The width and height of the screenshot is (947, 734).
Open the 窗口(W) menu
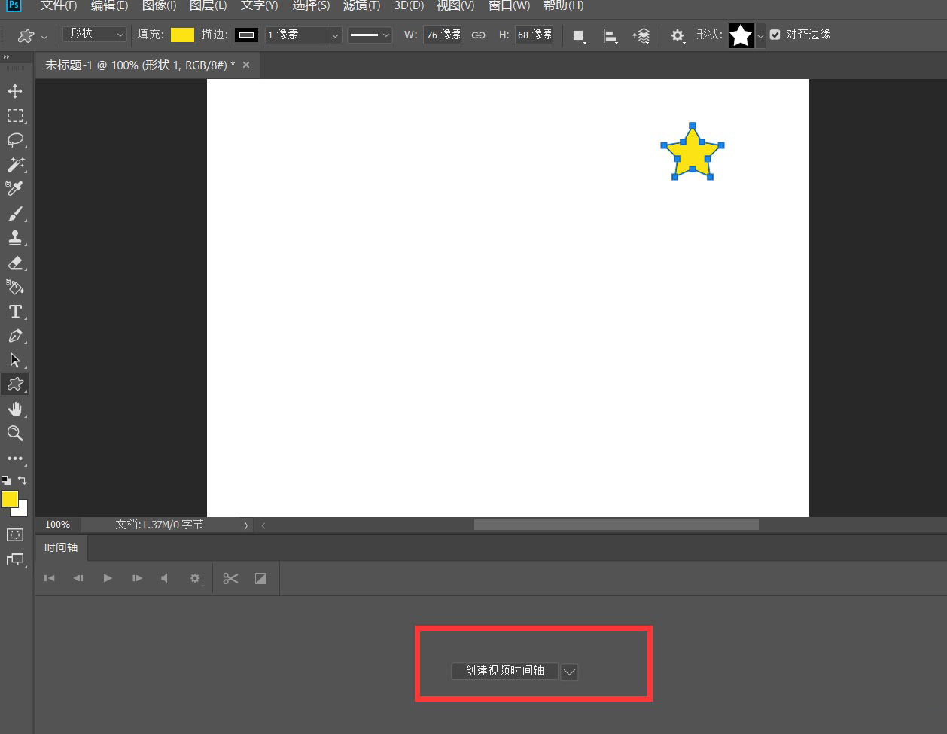[x=510, y=5]
